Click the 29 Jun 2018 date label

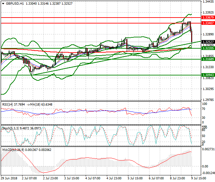[x=9, y=178]
